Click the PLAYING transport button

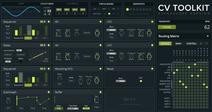(x=167, y=27)
